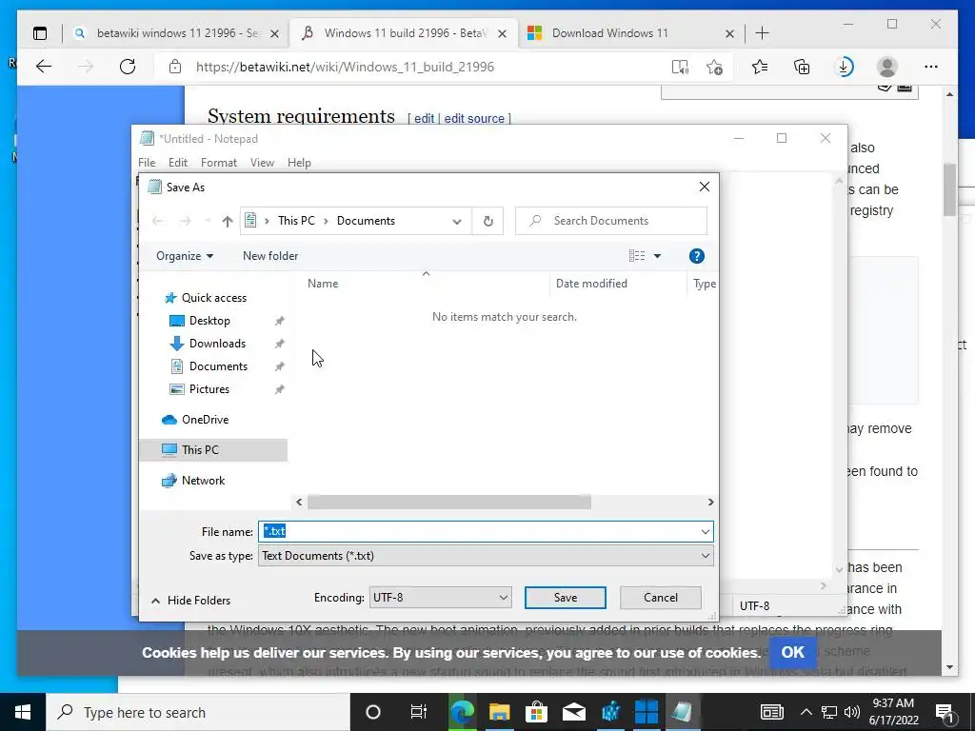
Task: Sort by Date modified column header
Action: tap(591, 284)
